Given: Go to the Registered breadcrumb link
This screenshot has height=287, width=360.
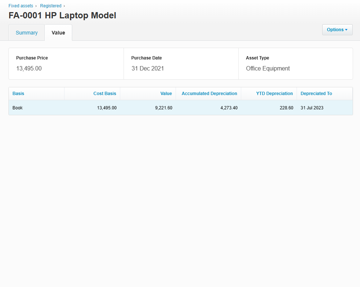Looking at the screenshot, I should coord(51,6).
